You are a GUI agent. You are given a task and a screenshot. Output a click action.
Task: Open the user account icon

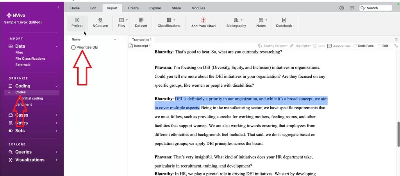coord(341,8)
